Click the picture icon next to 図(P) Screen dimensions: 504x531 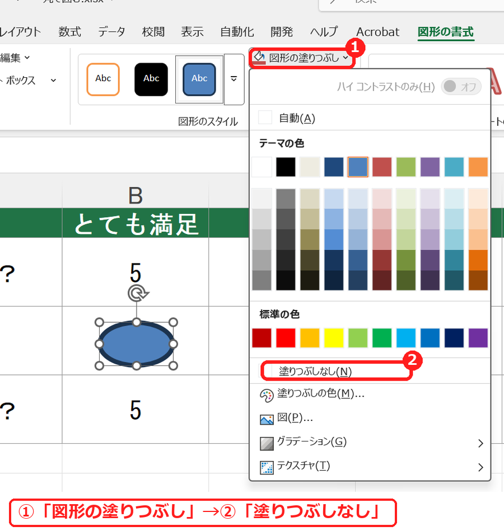(267, 419)
